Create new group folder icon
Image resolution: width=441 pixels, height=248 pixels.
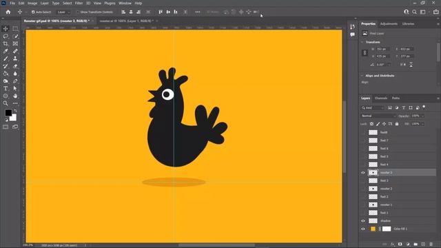pos(416,244)
